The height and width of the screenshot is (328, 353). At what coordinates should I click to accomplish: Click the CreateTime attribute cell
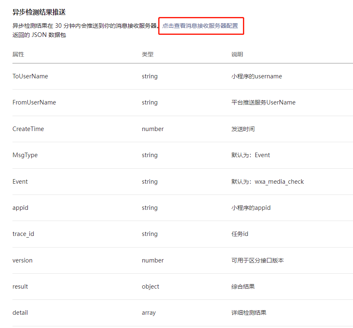tap(28, 129)
